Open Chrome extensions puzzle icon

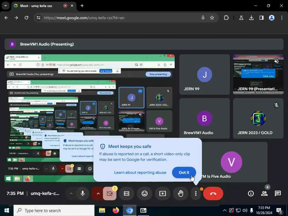(226, 18)
